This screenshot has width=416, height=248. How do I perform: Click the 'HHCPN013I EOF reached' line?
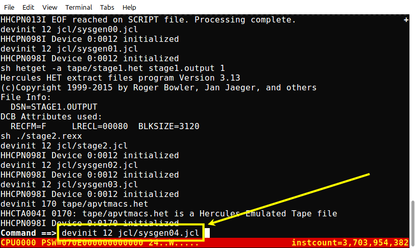[148, 19]
